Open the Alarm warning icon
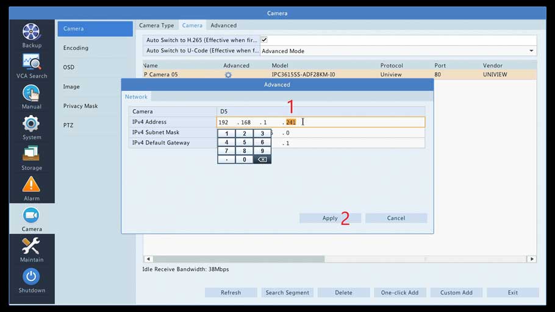 pos(31,184)
